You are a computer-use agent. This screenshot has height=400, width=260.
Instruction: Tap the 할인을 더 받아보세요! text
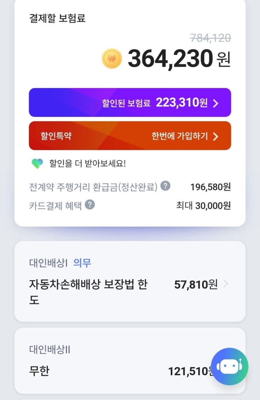tap(87, 163)
